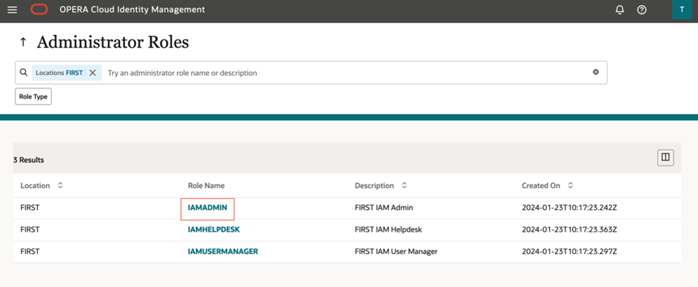
Task: Click the FIRST IAM User Manager description
Action: pyautogui.click(x=396, y=251)
